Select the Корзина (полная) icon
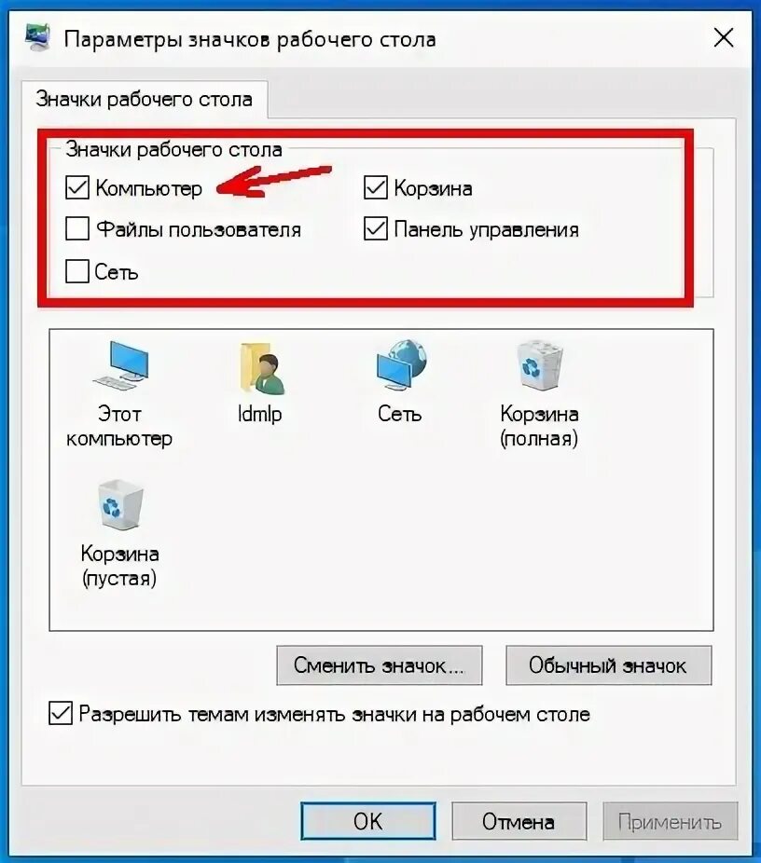Viewport: 761px width, 863px height. [x=540, y=365]
